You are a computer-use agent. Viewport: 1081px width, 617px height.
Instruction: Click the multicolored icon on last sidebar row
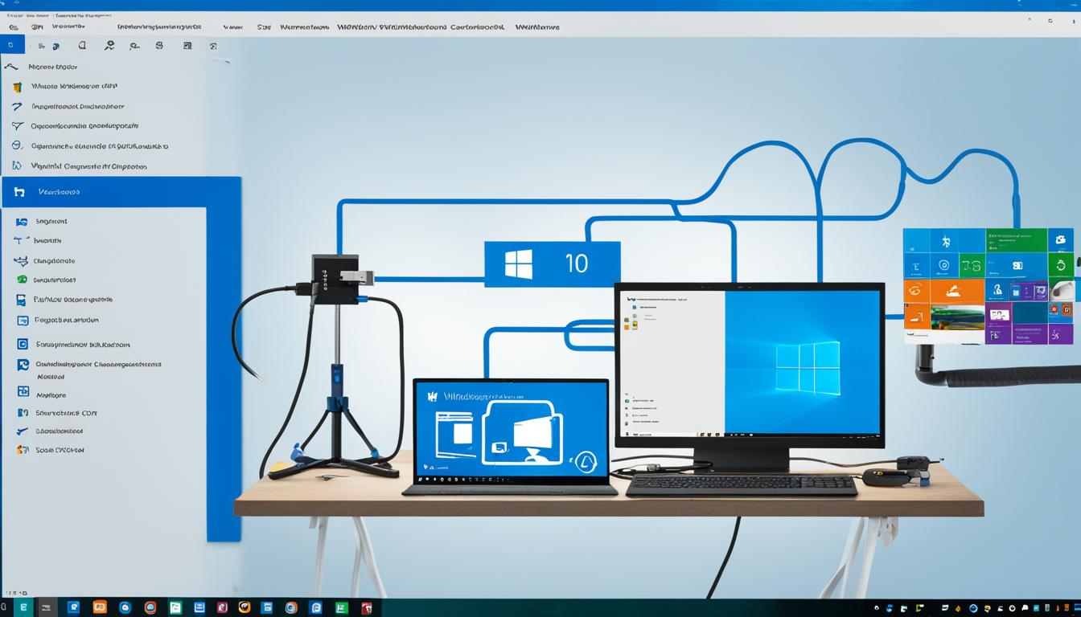click(23, 450)
